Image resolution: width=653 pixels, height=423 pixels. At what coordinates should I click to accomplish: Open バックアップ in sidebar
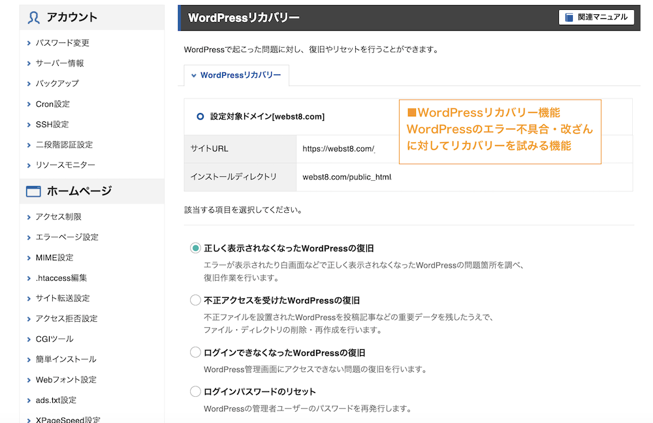57,84
